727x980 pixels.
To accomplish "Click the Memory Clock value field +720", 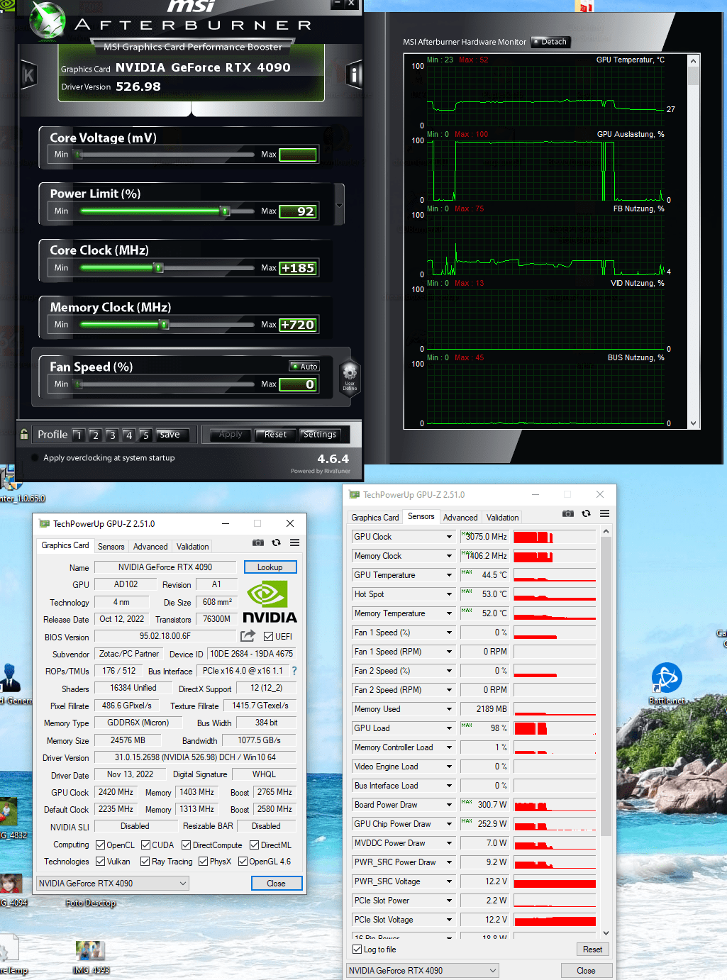I will 298,325.
